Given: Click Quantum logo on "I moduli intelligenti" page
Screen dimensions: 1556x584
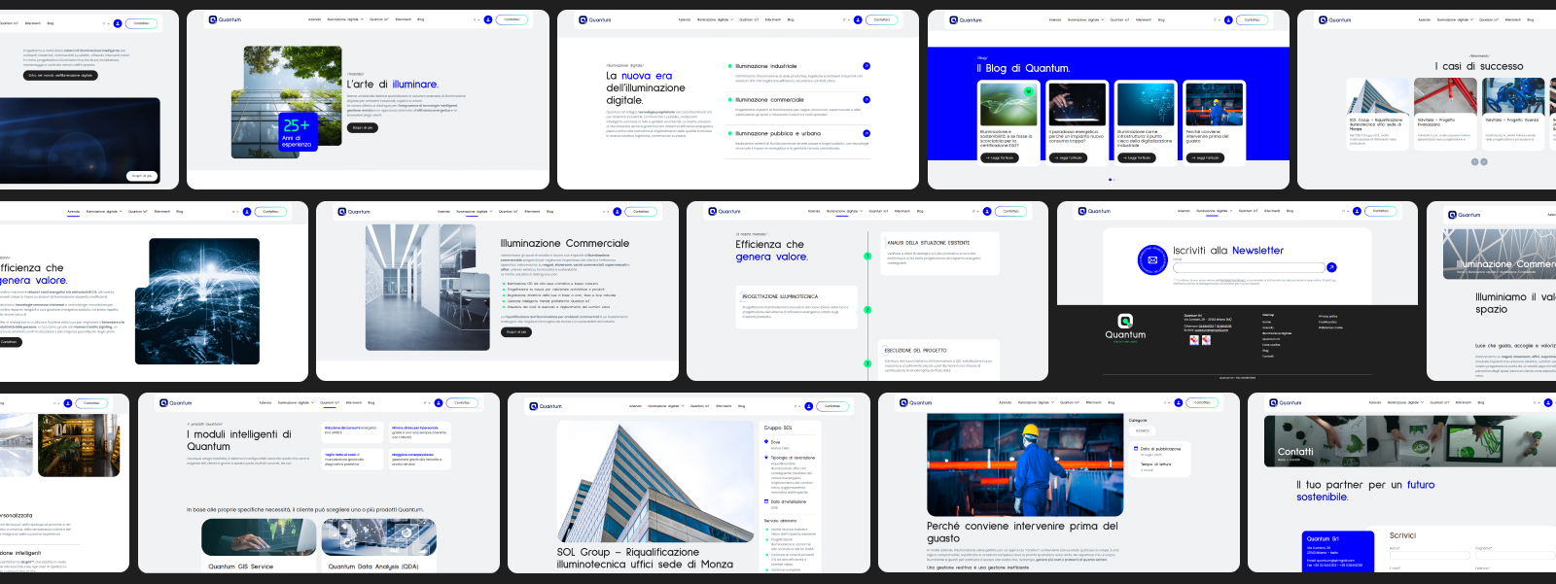Looking at the screenshot, I should pos(176,402).
